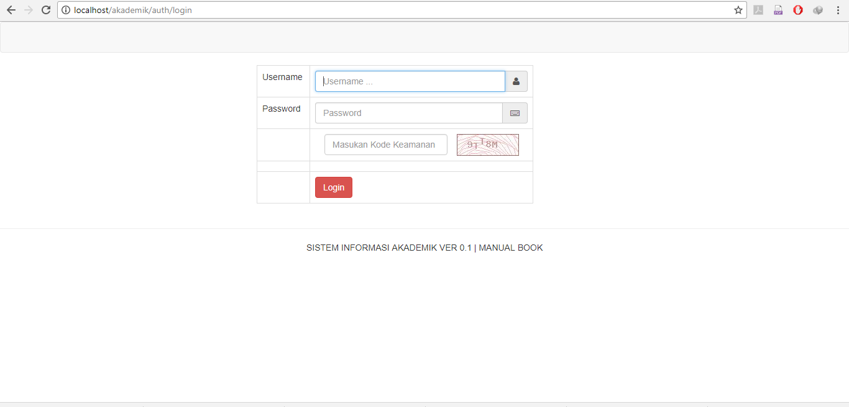
Task: Click the site information icon in address bar
Action: pyautogui.click(x=66, y=10)
